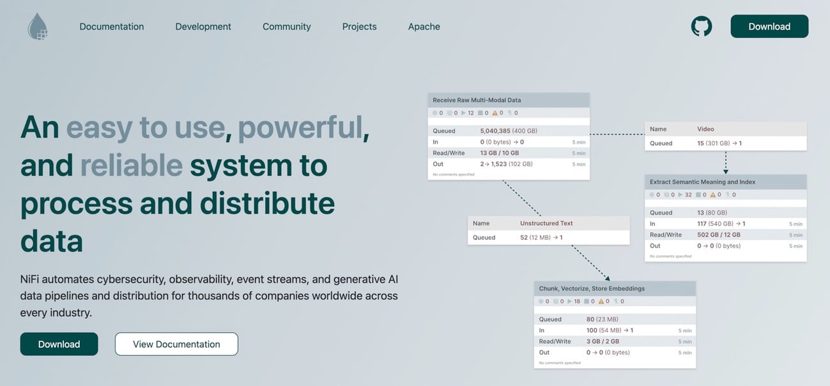
Task: Open the GitHub repository via the GitHub icon
Action: click(701, 26)
